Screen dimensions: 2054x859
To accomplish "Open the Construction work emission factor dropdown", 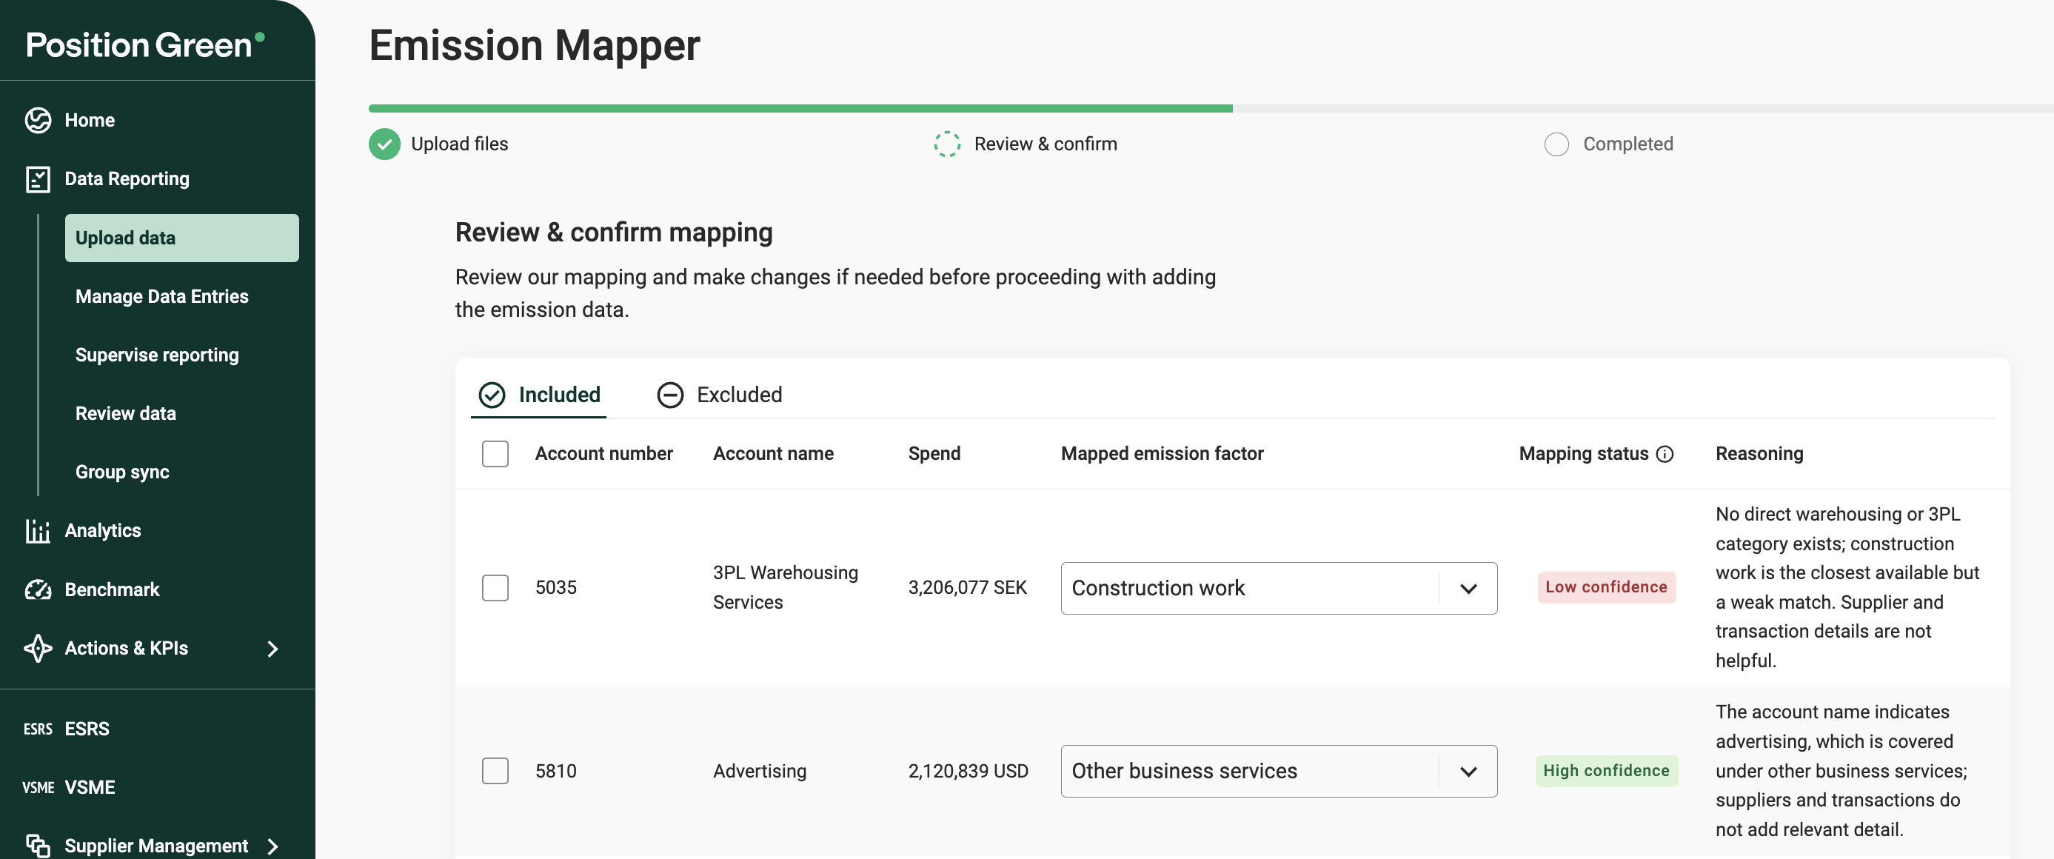I will point(1278,588).
